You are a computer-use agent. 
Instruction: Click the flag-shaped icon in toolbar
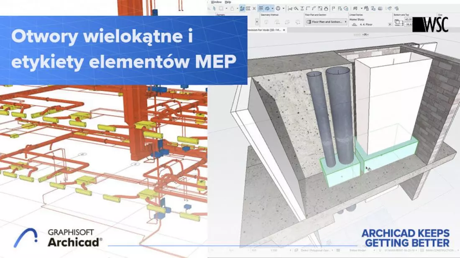[333, 8]
